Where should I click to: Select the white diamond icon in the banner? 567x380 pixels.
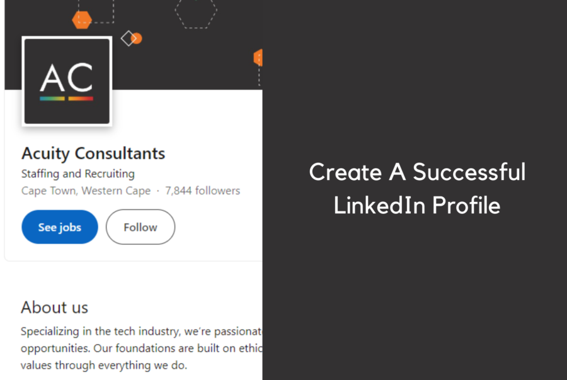[x=128, y=38]
